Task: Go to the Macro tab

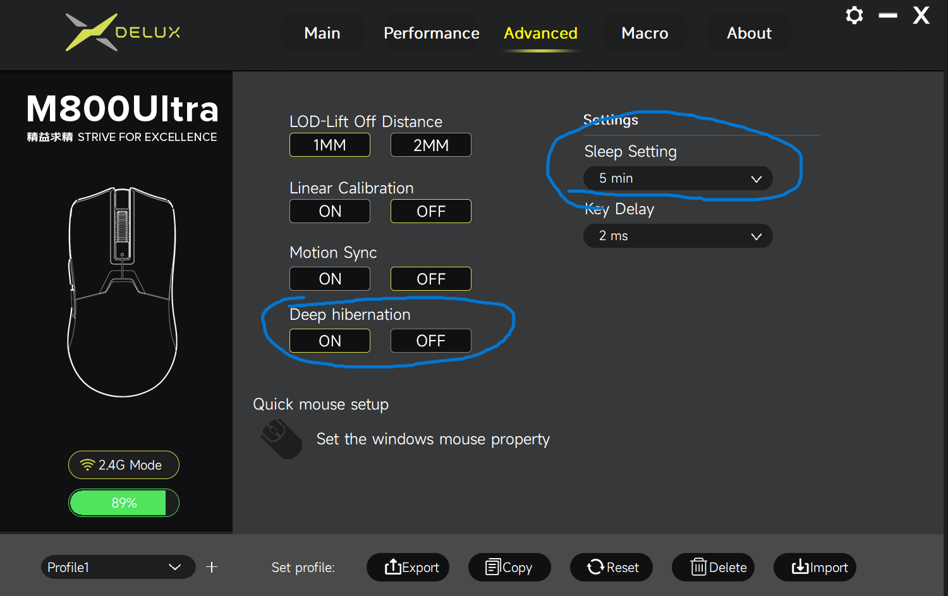Action: pyautogui.click(x=645, y=33)
